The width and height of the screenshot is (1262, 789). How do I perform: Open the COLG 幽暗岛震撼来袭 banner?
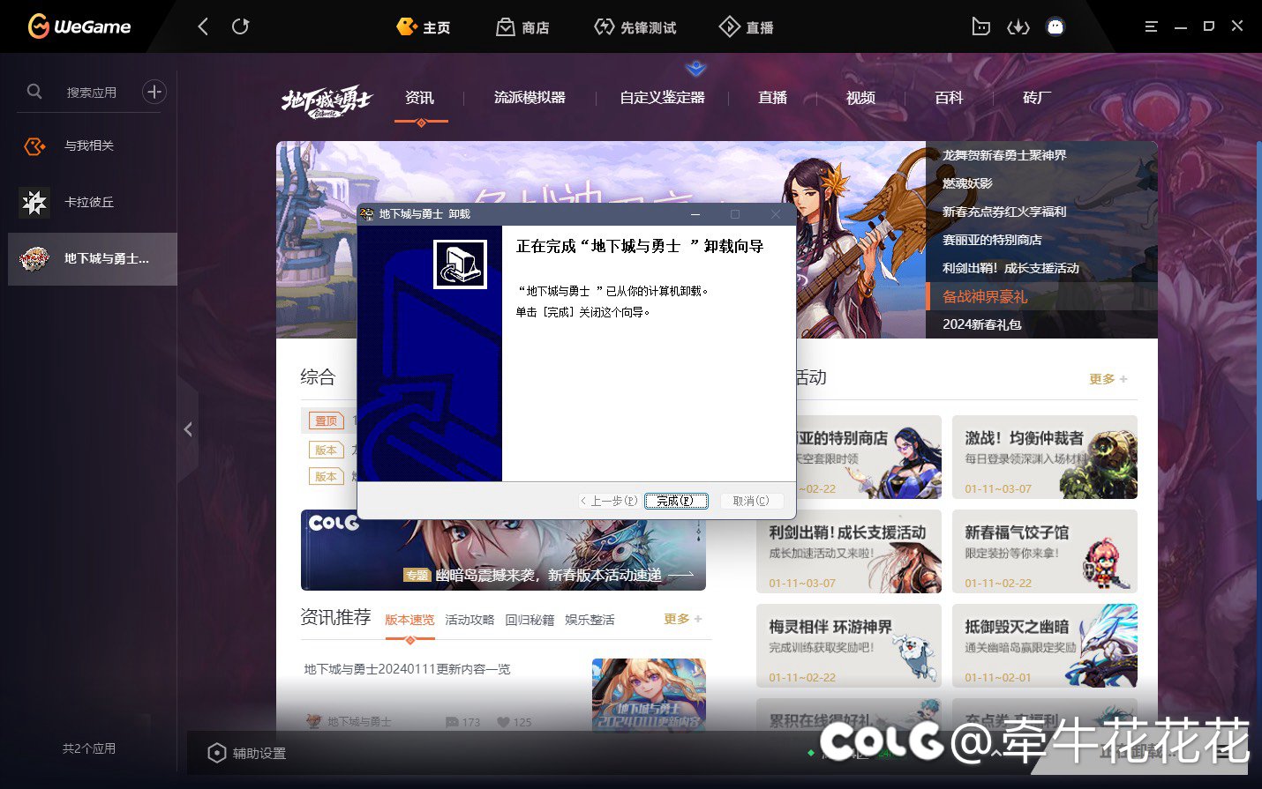click(x=503, y=550)
